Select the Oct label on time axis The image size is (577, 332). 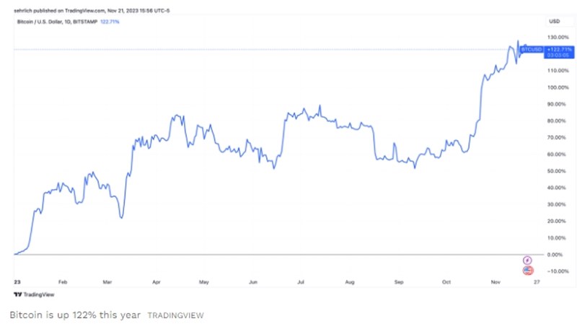click(x=445, y=281)
